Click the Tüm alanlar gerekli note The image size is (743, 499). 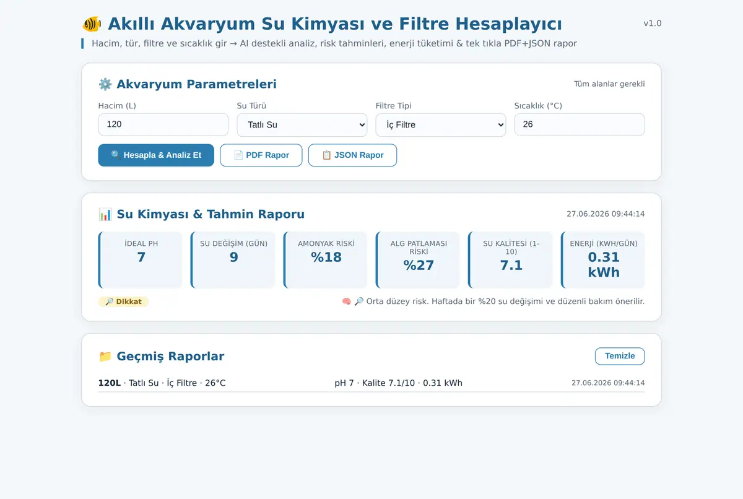coord(609,84)
